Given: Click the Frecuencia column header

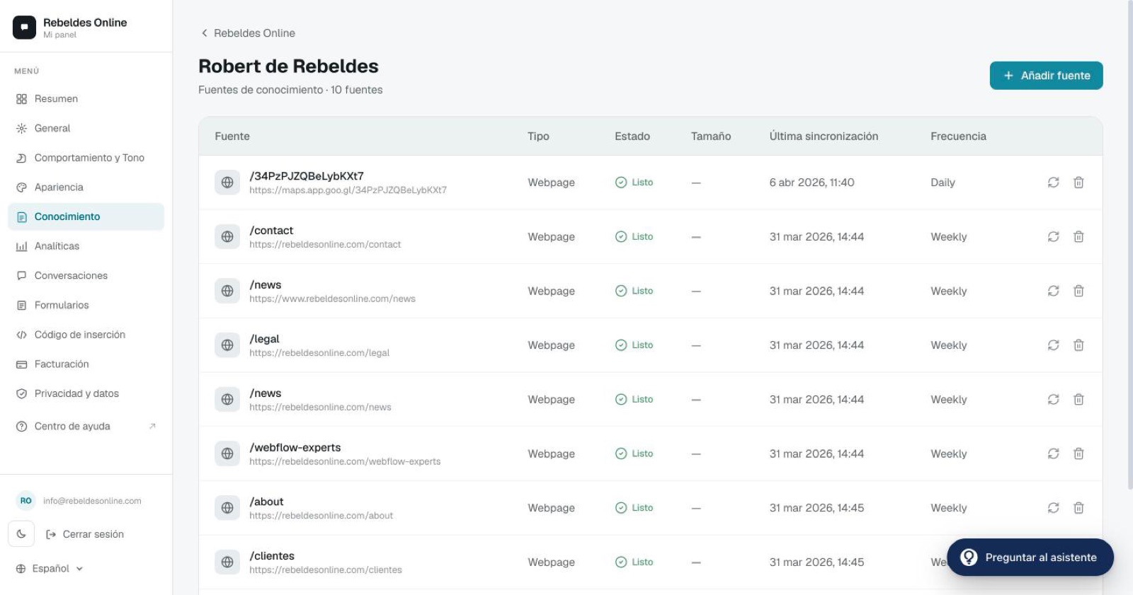Looking at the screenshot, I should 958,137.
